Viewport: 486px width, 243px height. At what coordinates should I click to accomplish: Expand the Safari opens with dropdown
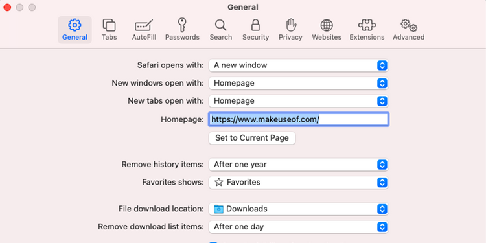pos(299,65)
